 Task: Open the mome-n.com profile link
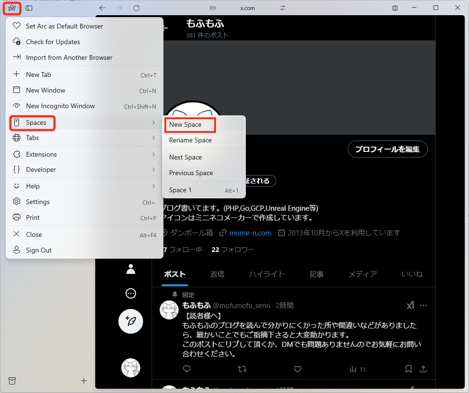(250, 233)
